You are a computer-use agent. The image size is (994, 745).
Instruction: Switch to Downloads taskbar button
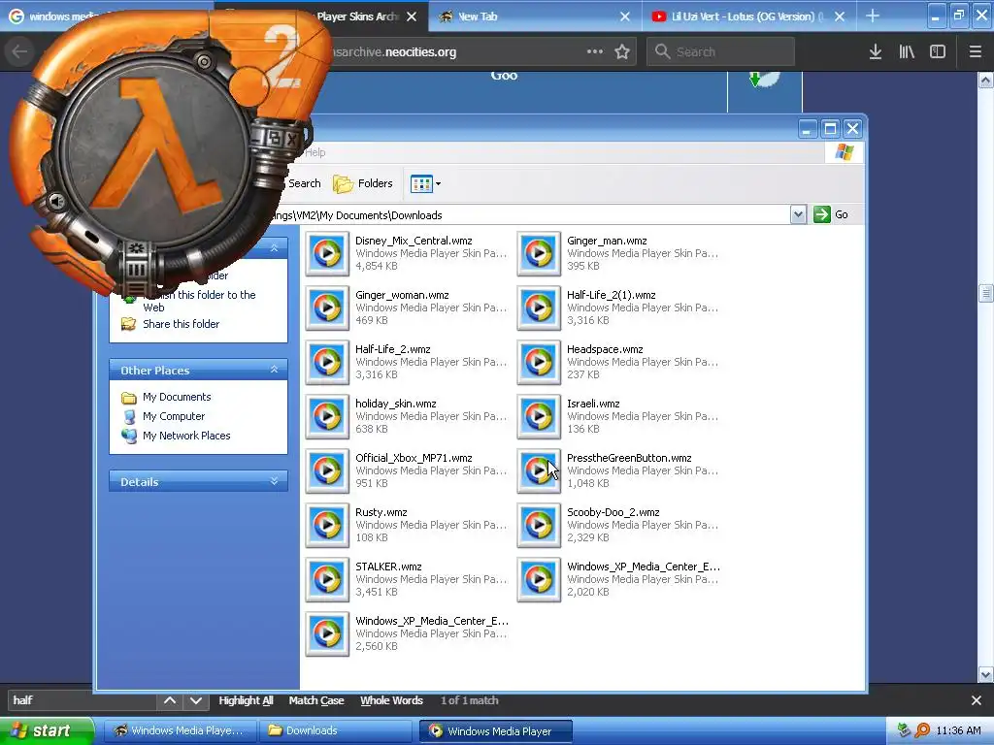[337, 731]
